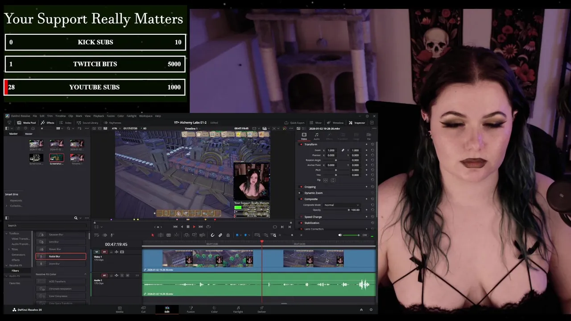Open project manager home icon
This screenshot has width=571, height=321.
point(361,309)
